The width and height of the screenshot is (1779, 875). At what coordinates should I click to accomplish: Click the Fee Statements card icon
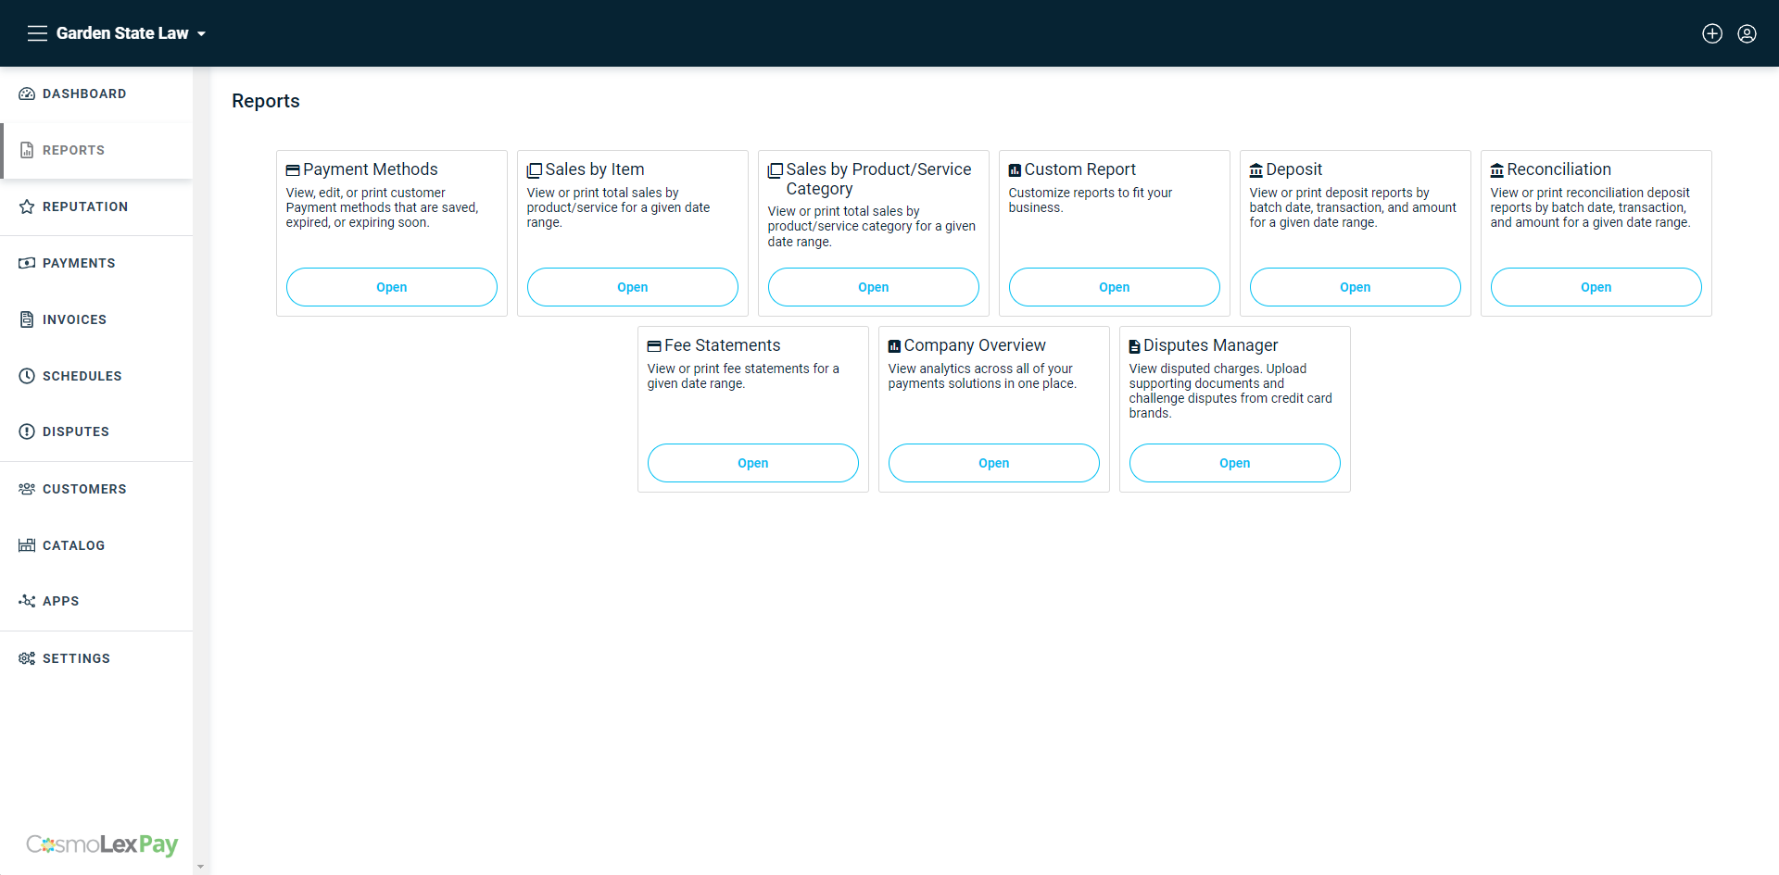[x=654, y=346]
